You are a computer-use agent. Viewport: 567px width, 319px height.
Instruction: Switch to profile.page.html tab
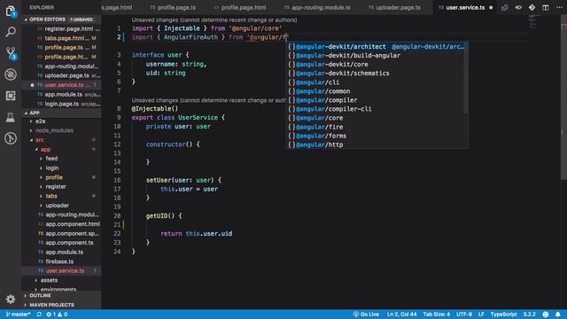click(240, 7)
